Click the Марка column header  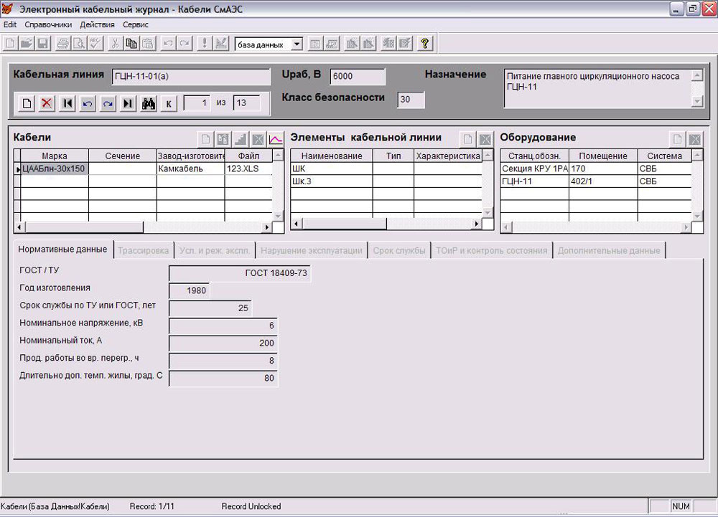55,156
